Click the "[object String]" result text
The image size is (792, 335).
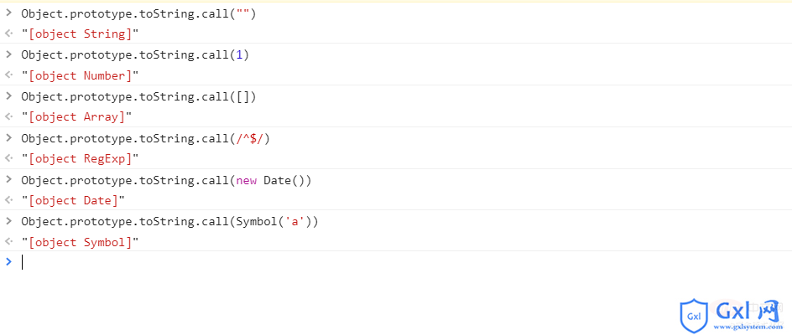(x=80, y=34)
